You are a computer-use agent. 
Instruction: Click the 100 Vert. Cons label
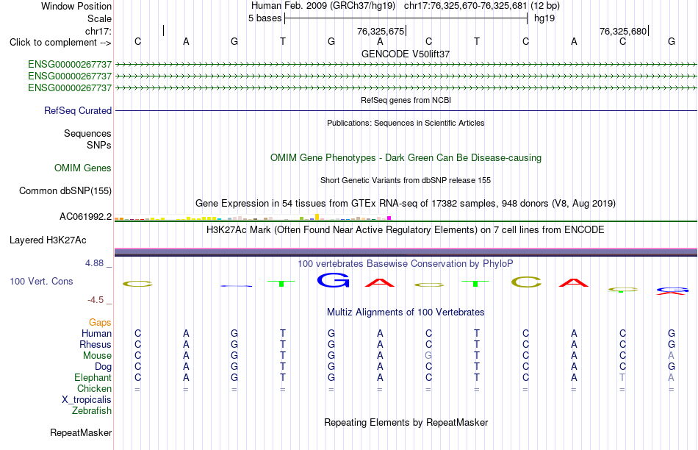click(41, 281)
